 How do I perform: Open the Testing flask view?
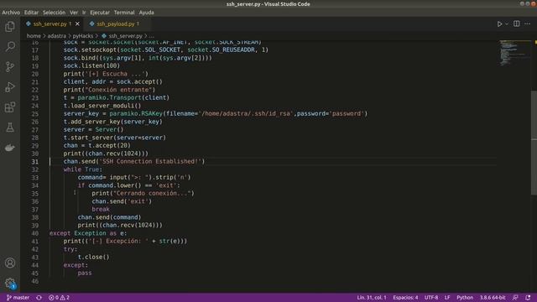coord(10,128)
